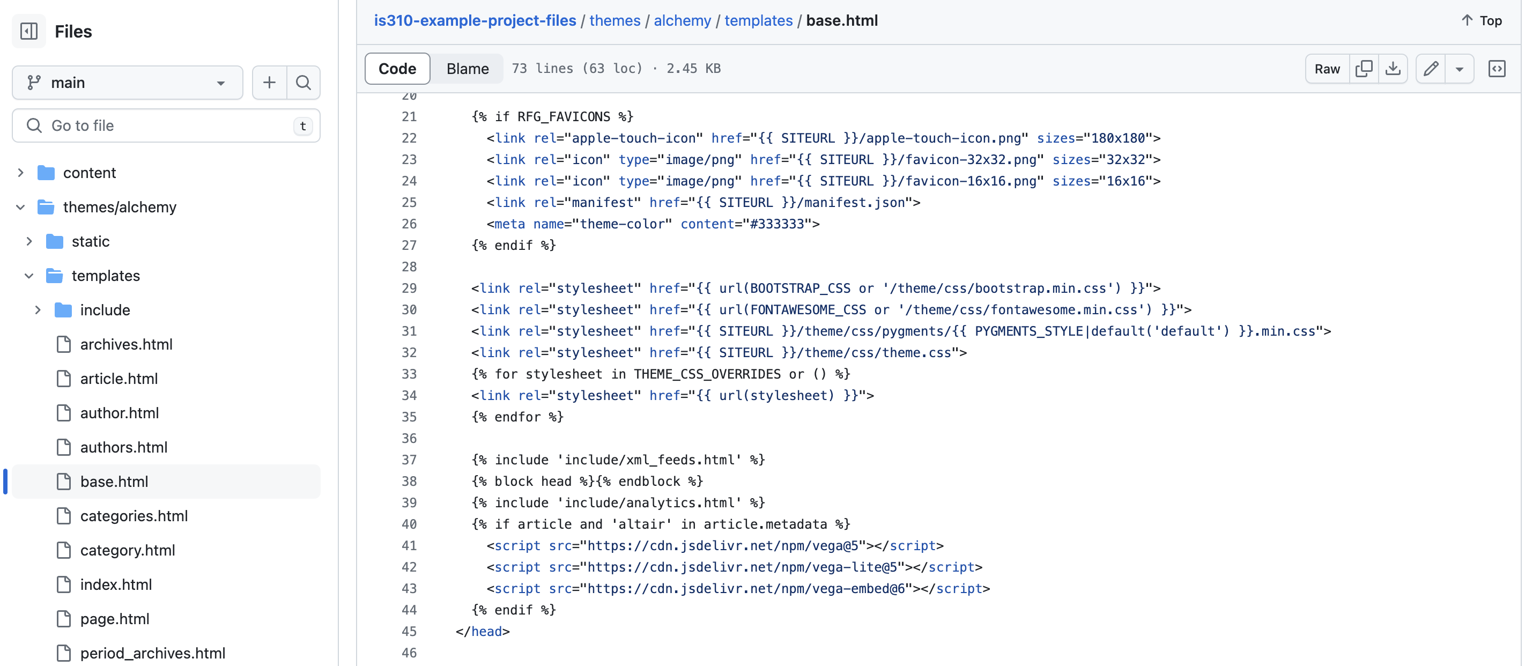1525x666 pixels.
Task: Collapse the templates folder chevron
Action: coord(29,275)
